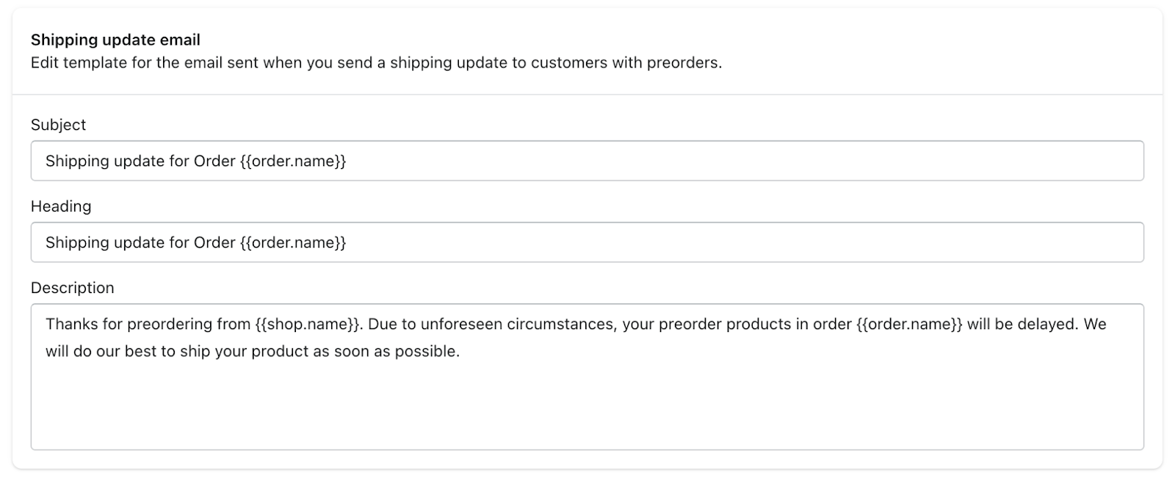Select the {{order.name}} variable in the Subject field
This screenshot has width=1175, height=479.
pos(293,160)
